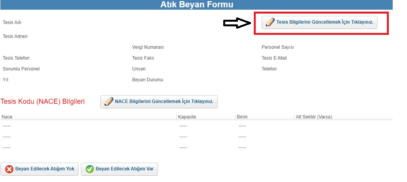Click the pencil icon on the NACE update button
The width and height of the screenshot is (407, 182).
[108, 101]
